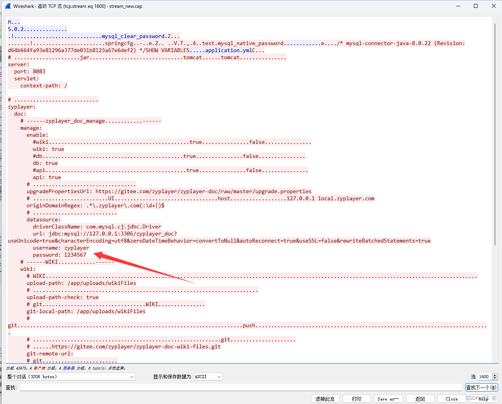Click the 'port: 8083' line
502x404 pixels.
[x=30, y=71]
